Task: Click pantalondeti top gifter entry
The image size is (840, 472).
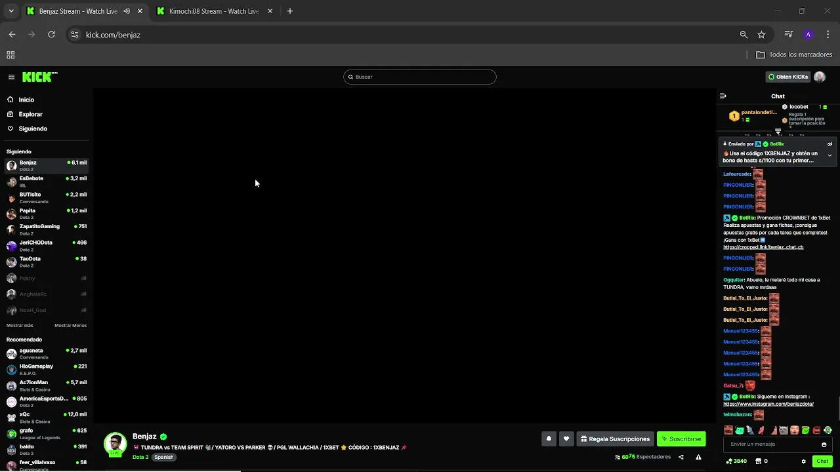Action: [753, 116]
